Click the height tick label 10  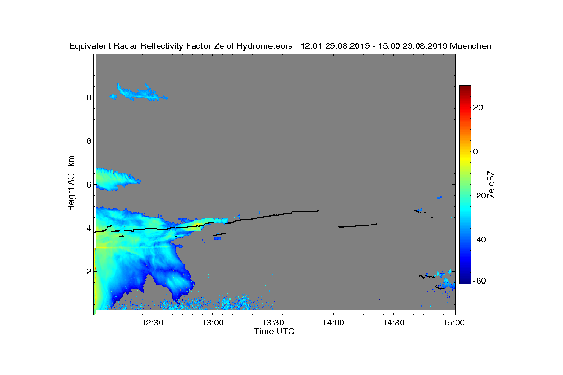(87, 97)
